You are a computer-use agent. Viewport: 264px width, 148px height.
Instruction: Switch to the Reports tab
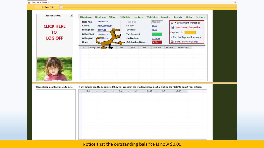click(x=178, y=17)
